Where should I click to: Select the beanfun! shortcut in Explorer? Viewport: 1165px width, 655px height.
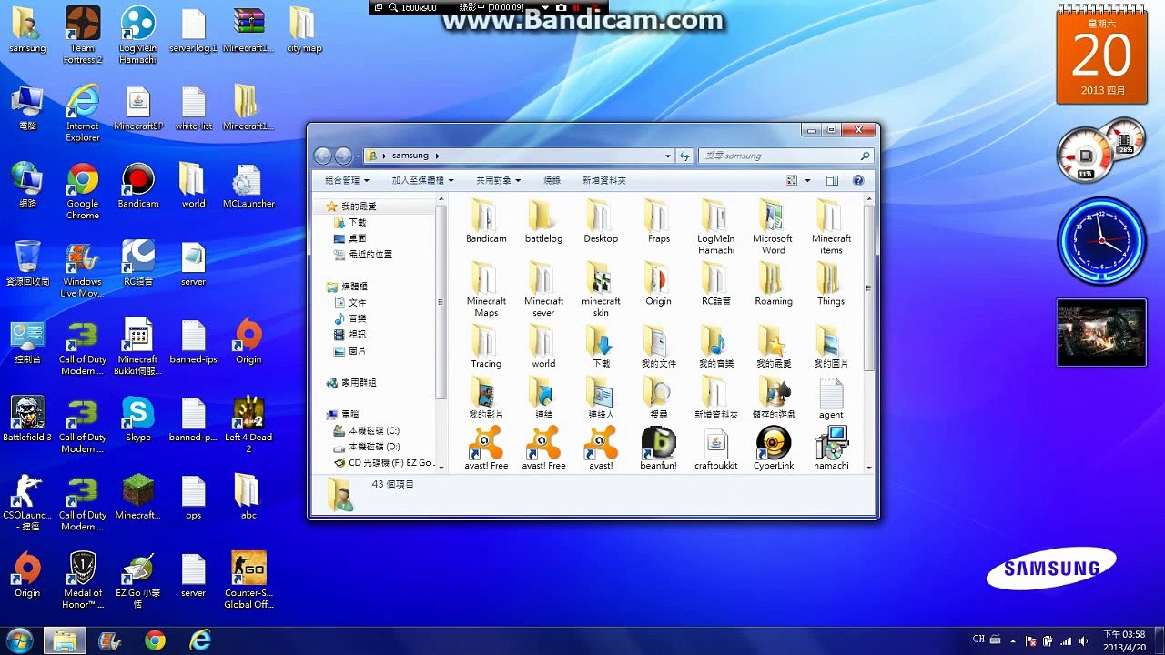(658, 448)
